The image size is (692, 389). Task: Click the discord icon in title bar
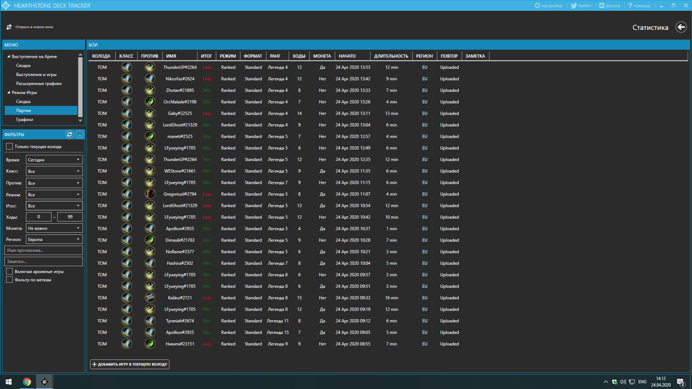click(x=602, y=6)
